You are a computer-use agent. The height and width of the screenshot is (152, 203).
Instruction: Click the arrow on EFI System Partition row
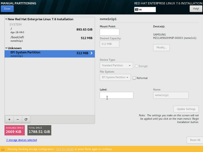pyautogui.click(x=92, y=53)
